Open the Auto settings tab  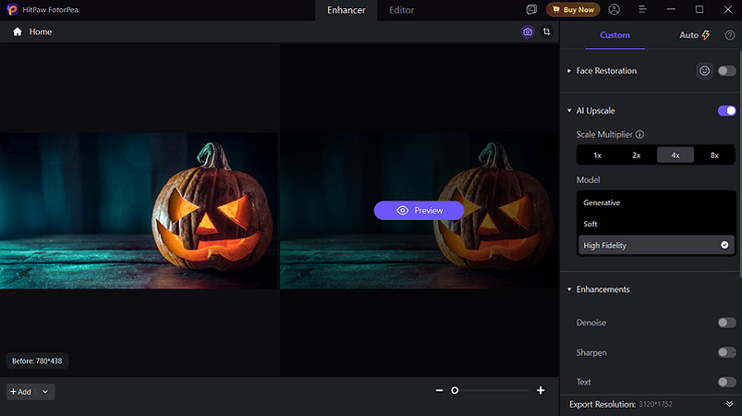(x=695, y=35)
